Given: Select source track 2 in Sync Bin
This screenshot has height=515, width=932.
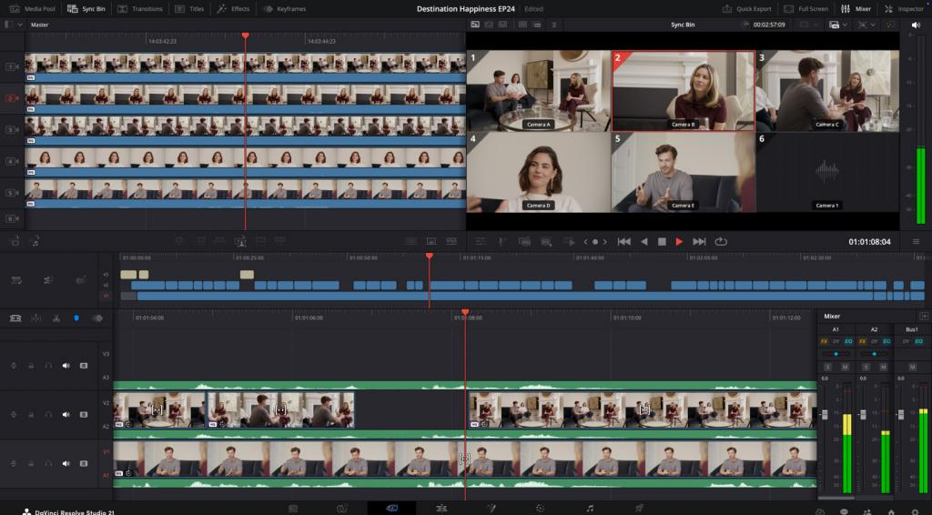Looking at the screenshot, I should [12, 98].
